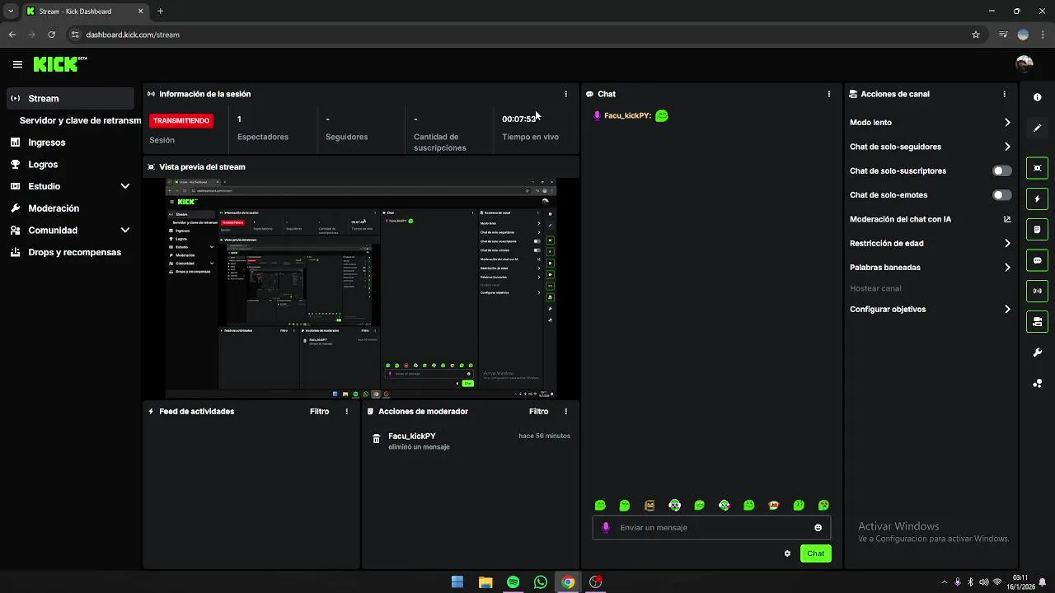
Task: Open Chat panel three-dot menu
Action: (829, 94)
